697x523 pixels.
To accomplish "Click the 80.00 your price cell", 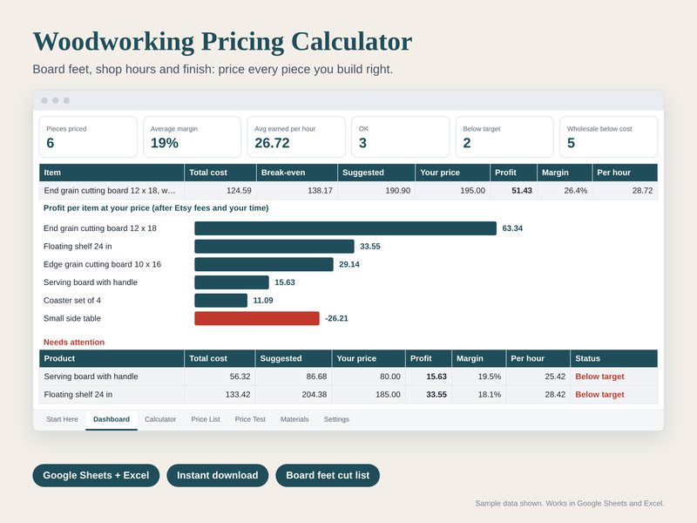I will (x=369, y=377).
